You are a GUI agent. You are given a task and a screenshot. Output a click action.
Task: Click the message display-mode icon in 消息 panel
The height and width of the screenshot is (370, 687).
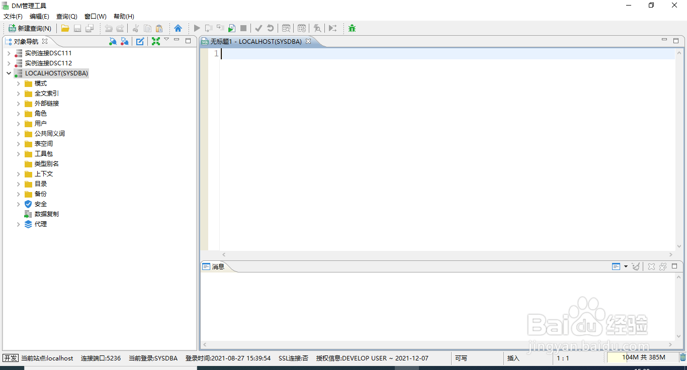pyautogui.click(x=616, y=266)
